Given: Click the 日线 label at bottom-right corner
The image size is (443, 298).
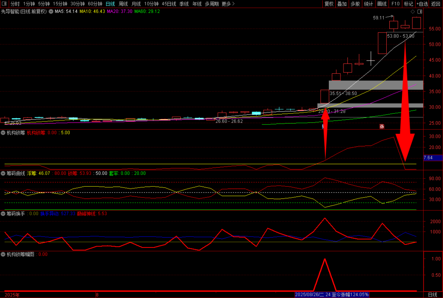Looking at the screenshot, I should click(432, 295).
